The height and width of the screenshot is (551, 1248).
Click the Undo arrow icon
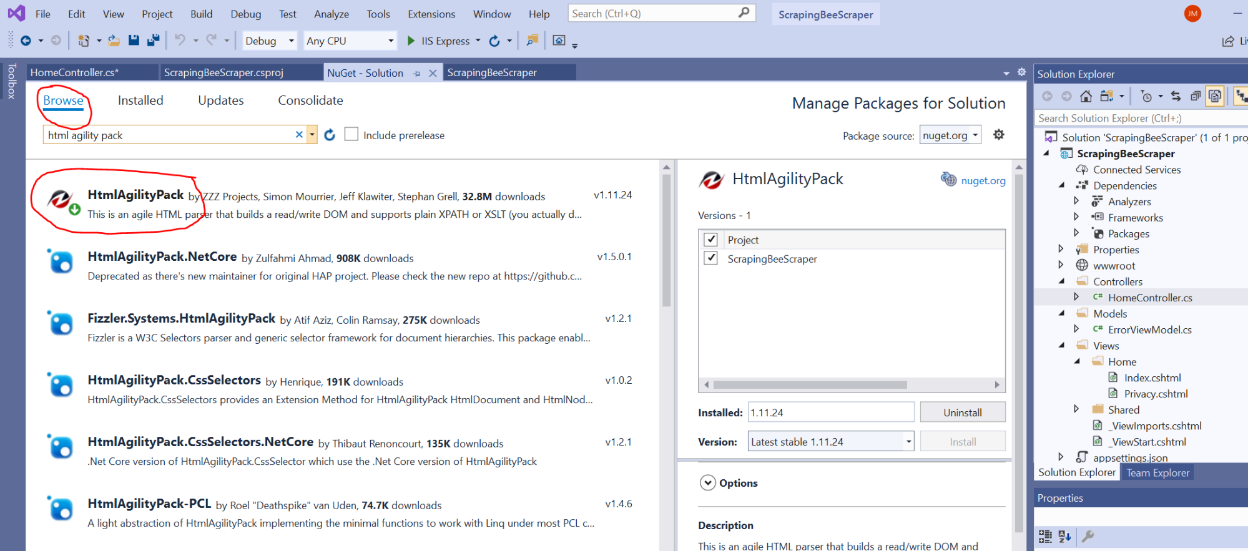[180, 41]
